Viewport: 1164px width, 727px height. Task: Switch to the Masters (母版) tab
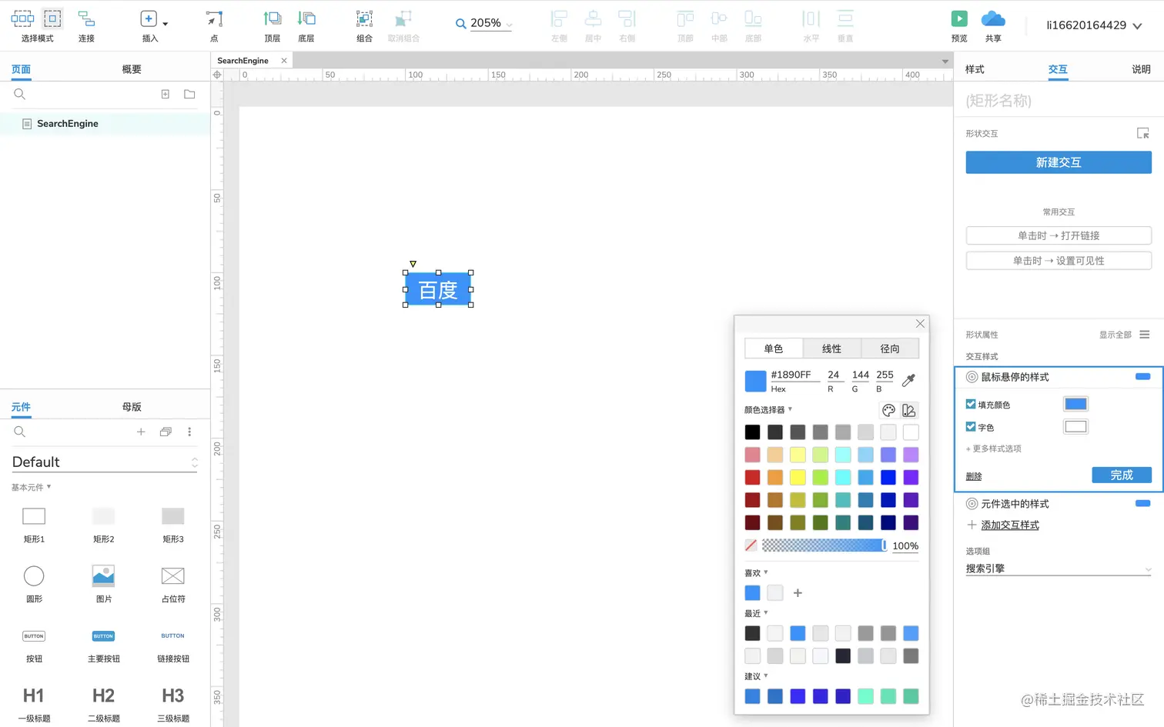point(132,407)
